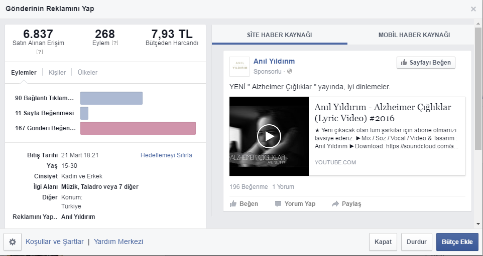
Task: Switch to the Ülkeler tab
Action: (87, 73)
